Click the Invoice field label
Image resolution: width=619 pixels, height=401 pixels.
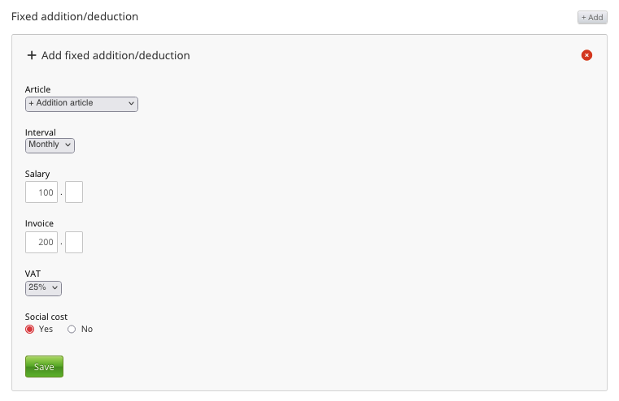click(x=40, y=223)
